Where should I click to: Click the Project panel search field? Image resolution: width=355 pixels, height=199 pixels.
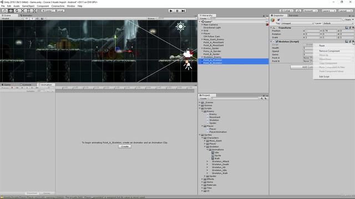[234, 98]
